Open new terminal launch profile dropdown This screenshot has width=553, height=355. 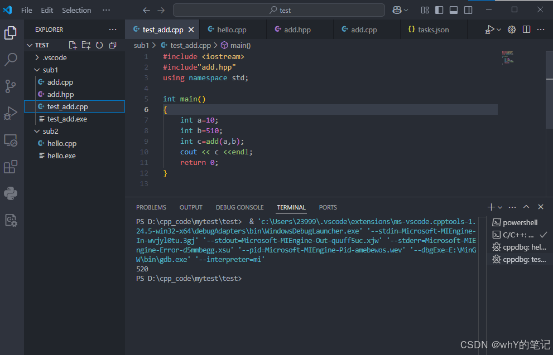click(500, 207)
